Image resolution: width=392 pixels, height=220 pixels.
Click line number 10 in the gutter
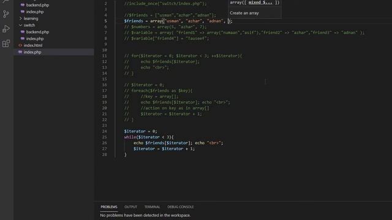tap(105, 50)
